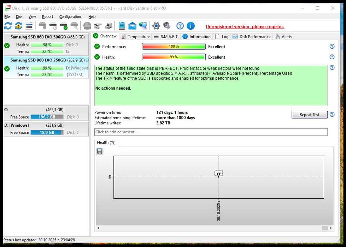The width and height of the screenshot is (346, 247).
Task: Switch to the Temperature tab
Action: pos(136,37)
